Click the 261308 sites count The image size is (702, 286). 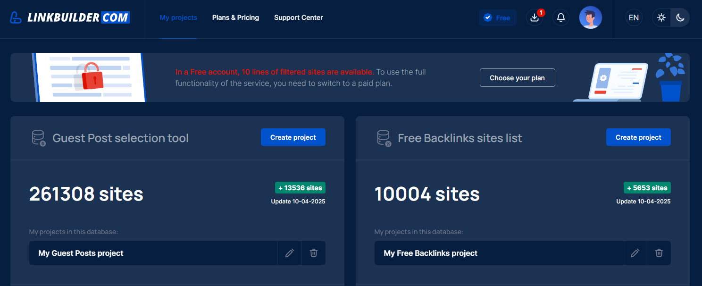pyautogui.click(x=86, y=194)
